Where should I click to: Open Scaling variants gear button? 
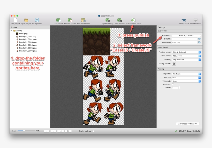(174, 64)
